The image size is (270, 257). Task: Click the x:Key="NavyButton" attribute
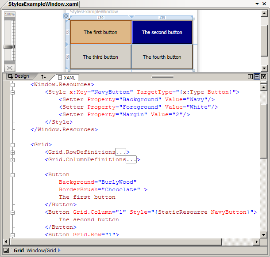tap(101, 92)
